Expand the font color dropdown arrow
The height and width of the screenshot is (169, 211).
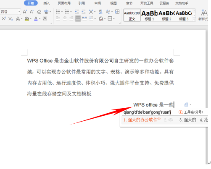pos(40,18)
